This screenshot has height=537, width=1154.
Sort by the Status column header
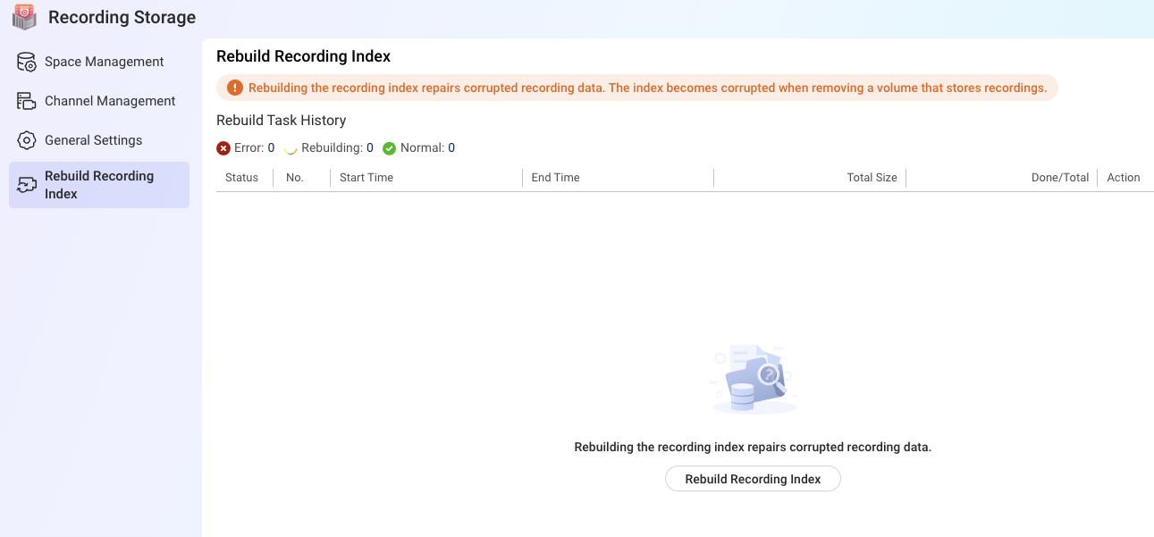(241, 178)
